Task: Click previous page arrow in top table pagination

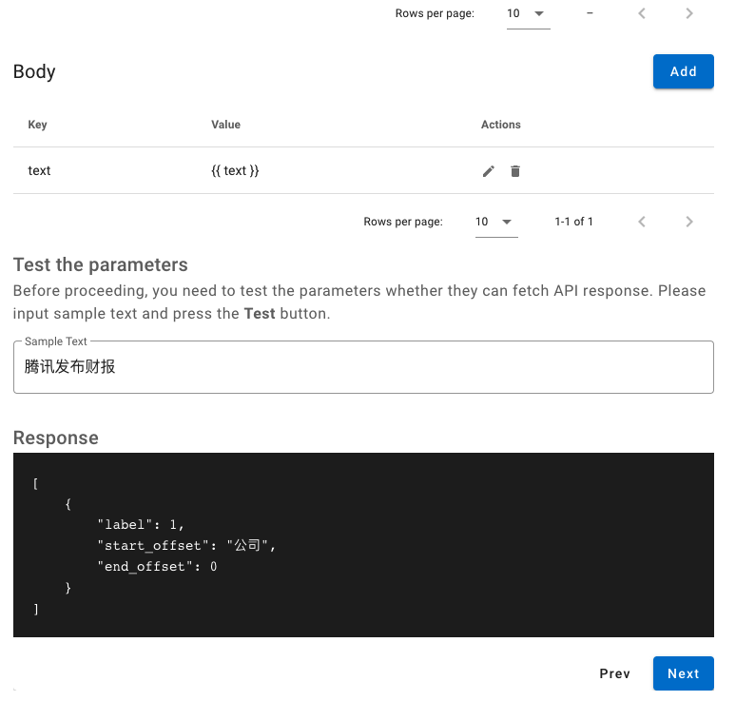Action: (642, 13)
